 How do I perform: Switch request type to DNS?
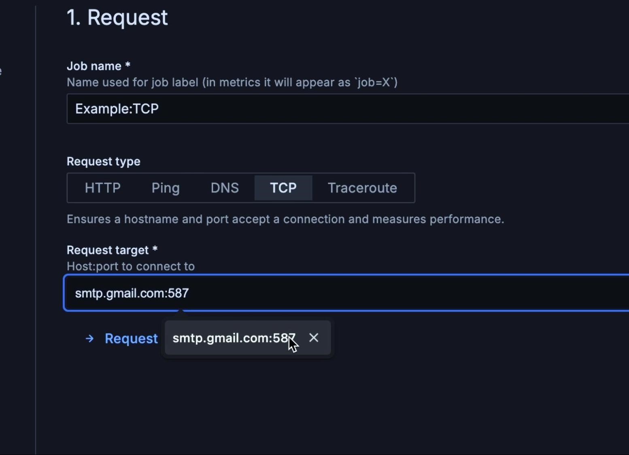click(225, 188)
